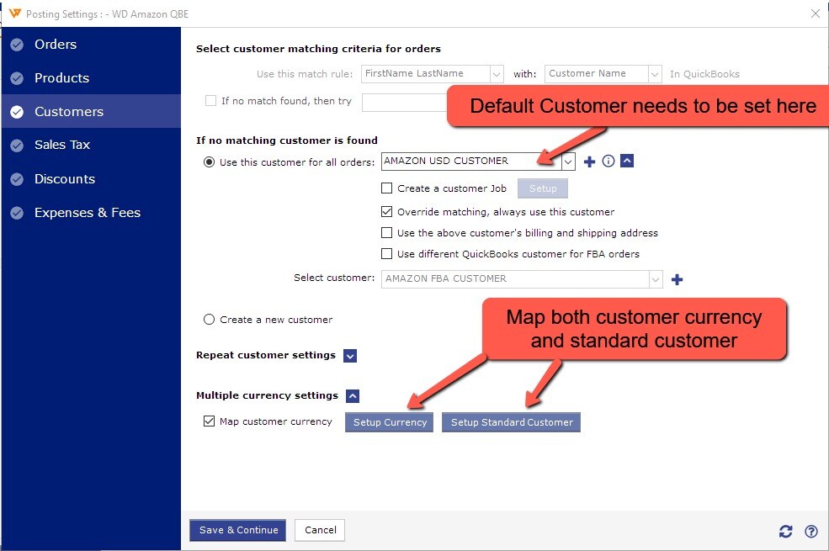Click the 'If no match found' input field

405,102
